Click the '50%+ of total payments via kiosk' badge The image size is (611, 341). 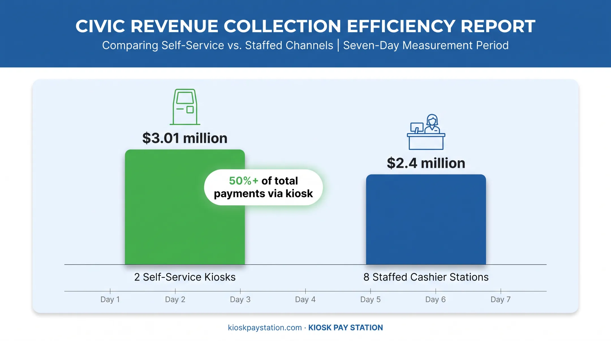click(263, 187)
